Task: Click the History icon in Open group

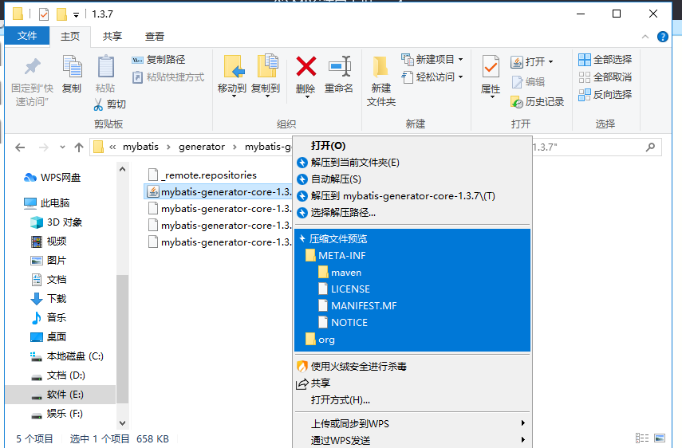Action: [x=516, y=102]
